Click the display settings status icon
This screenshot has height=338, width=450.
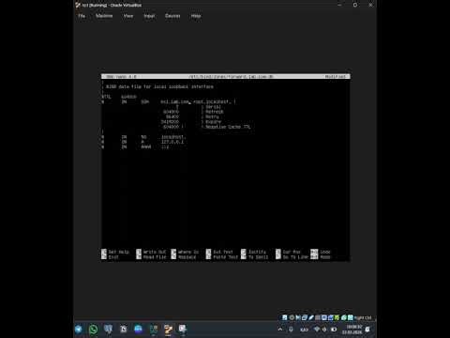point(324,317)
